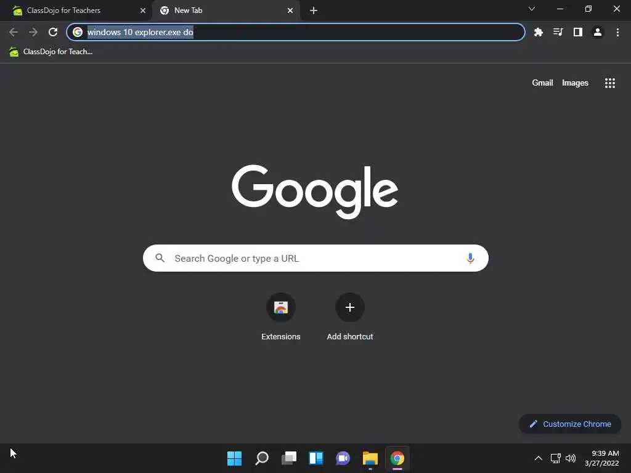Viewport: 631px width, 473px height.
Task: Click the browser forward arrow
Action: (x=33, y=32)
